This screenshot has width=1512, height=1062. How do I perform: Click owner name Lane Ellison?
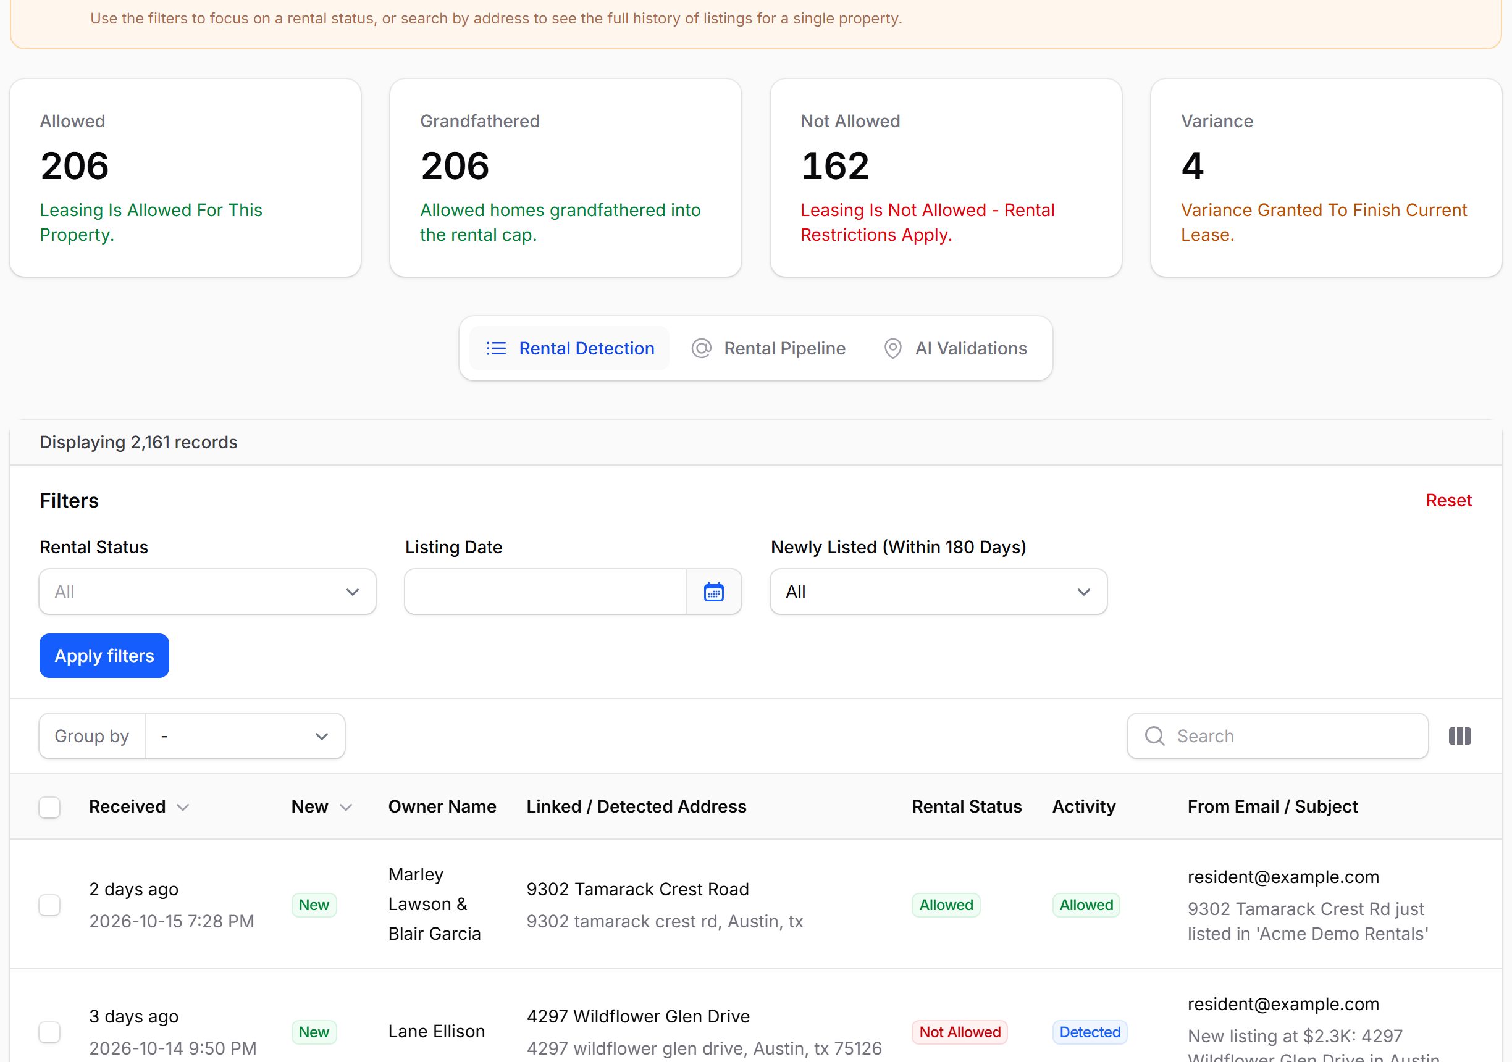pyautogui.click(x=437, y=1032)
